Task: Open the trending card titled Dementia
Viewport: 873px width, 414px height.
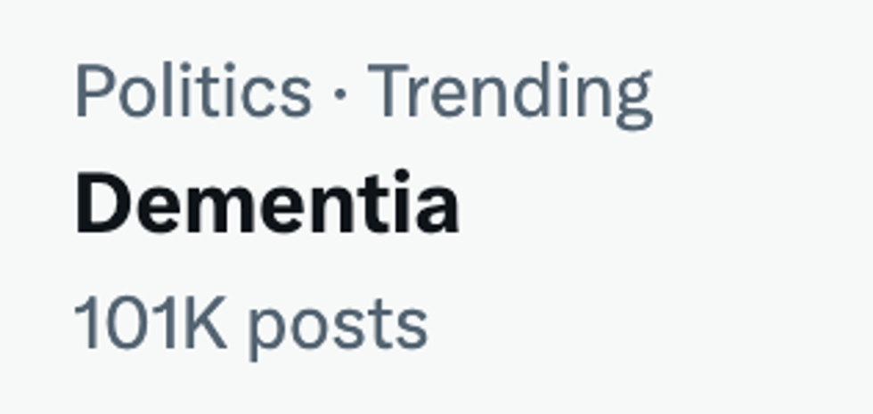Action: 267,205
